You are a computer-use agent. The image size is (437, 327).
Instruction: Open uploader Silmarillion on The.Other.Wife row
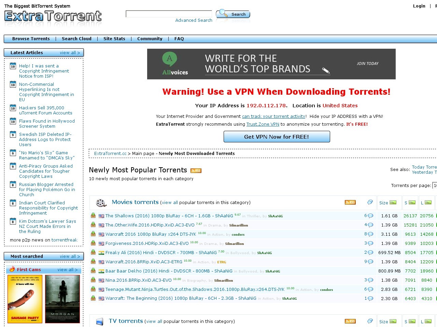pos(239,225)
